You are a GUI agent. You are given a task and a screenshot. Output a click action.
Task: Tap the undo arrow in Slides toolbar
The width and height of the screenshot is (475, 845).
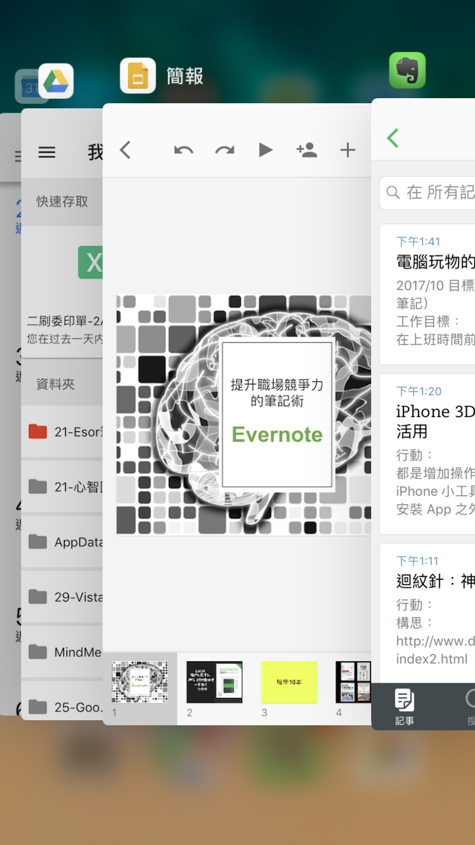coord(184,150)
